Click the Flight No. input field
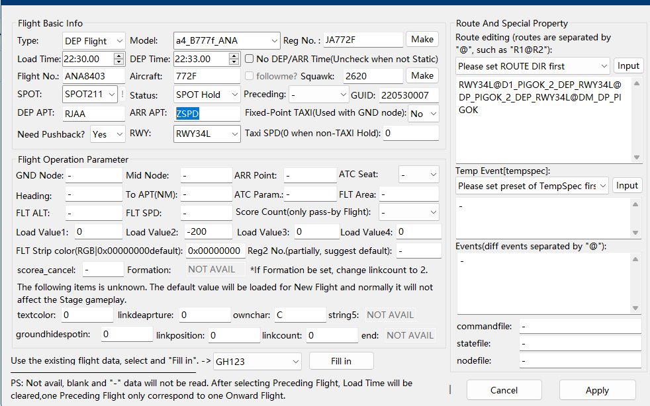The width and height of the screenshot is (650, 406). [x=93, y=77]
